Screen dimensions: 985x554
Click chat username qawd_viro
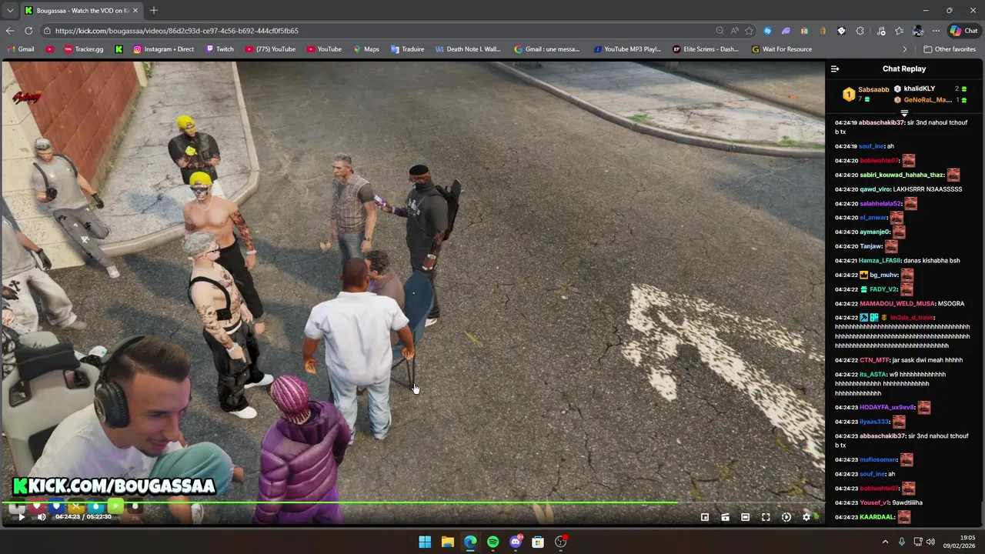(875, 189)
